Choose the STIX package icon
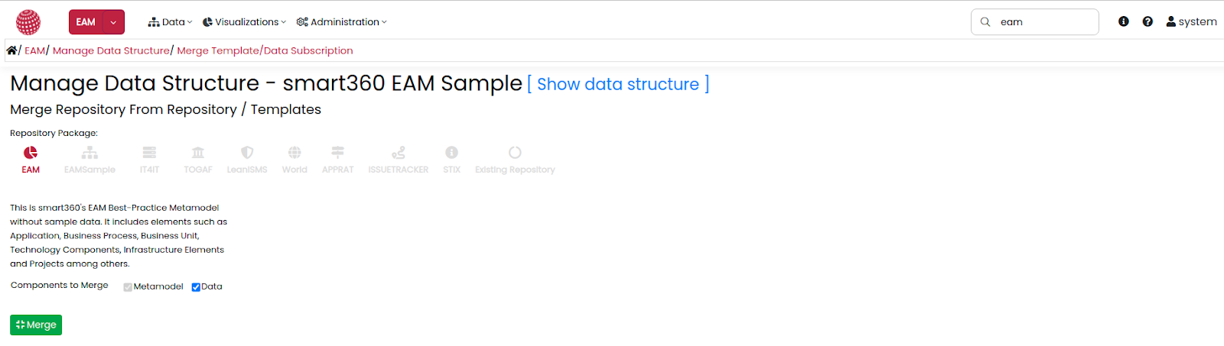 tap(451, 153)
